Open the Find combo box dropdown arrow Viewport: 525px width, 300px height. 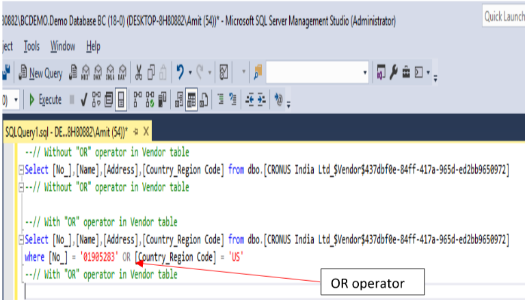365,72
